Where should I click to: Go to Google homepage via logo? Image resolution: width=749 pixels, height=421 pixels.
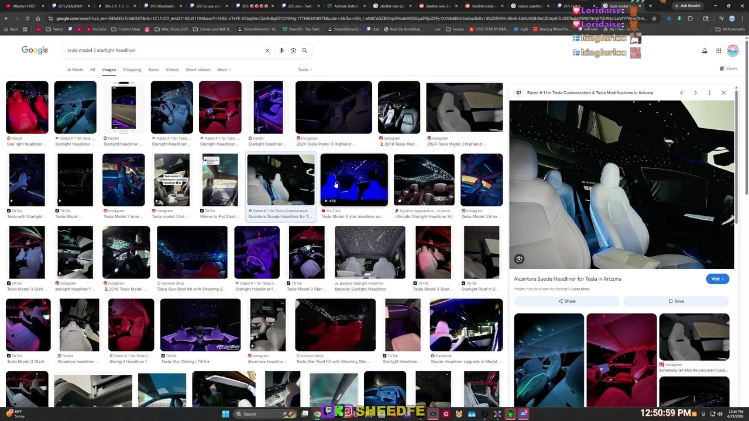[35, 50]
